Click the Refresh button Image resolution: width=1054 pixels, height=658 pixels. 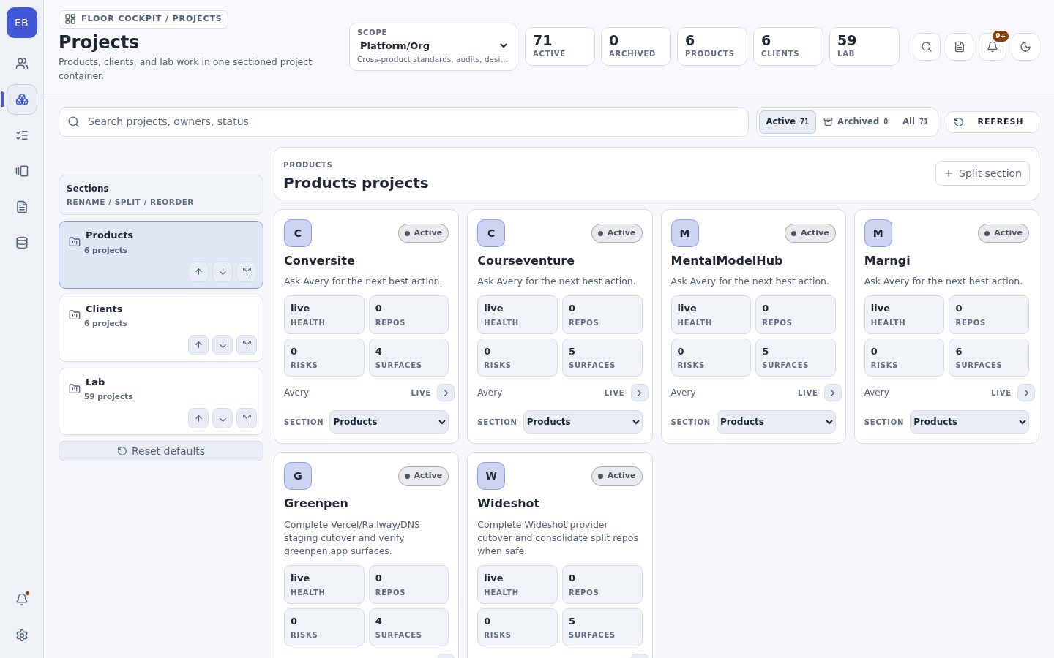[x=992, y=122]
